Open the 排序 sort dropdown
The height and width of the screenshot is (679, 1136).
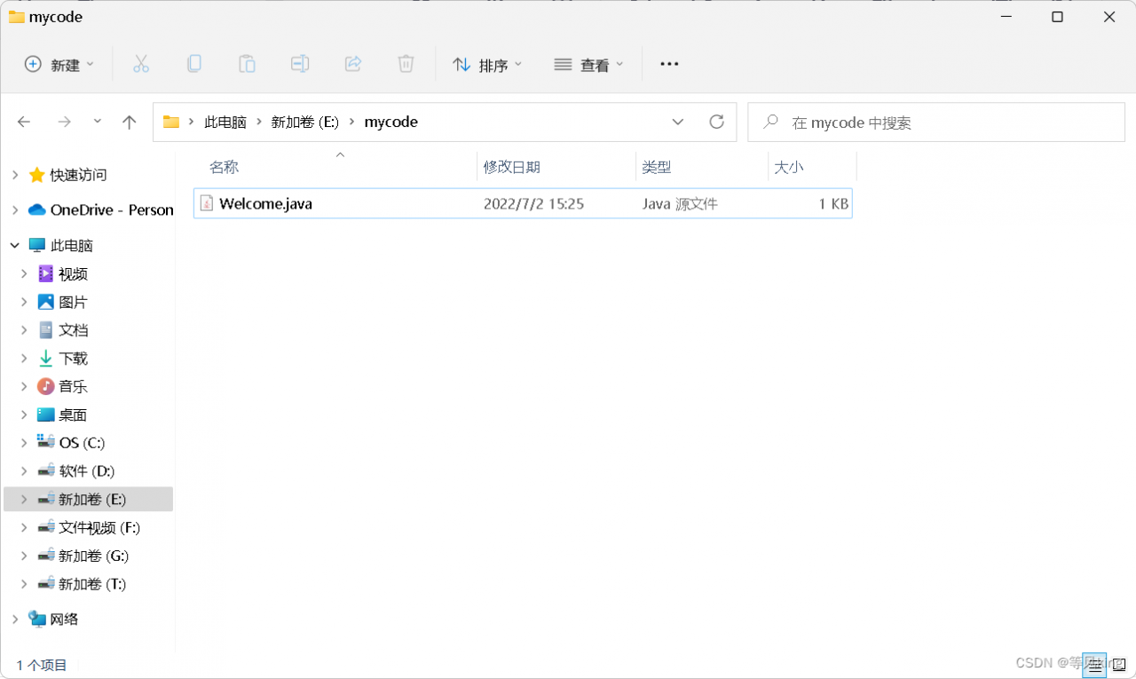pos(487,64)
